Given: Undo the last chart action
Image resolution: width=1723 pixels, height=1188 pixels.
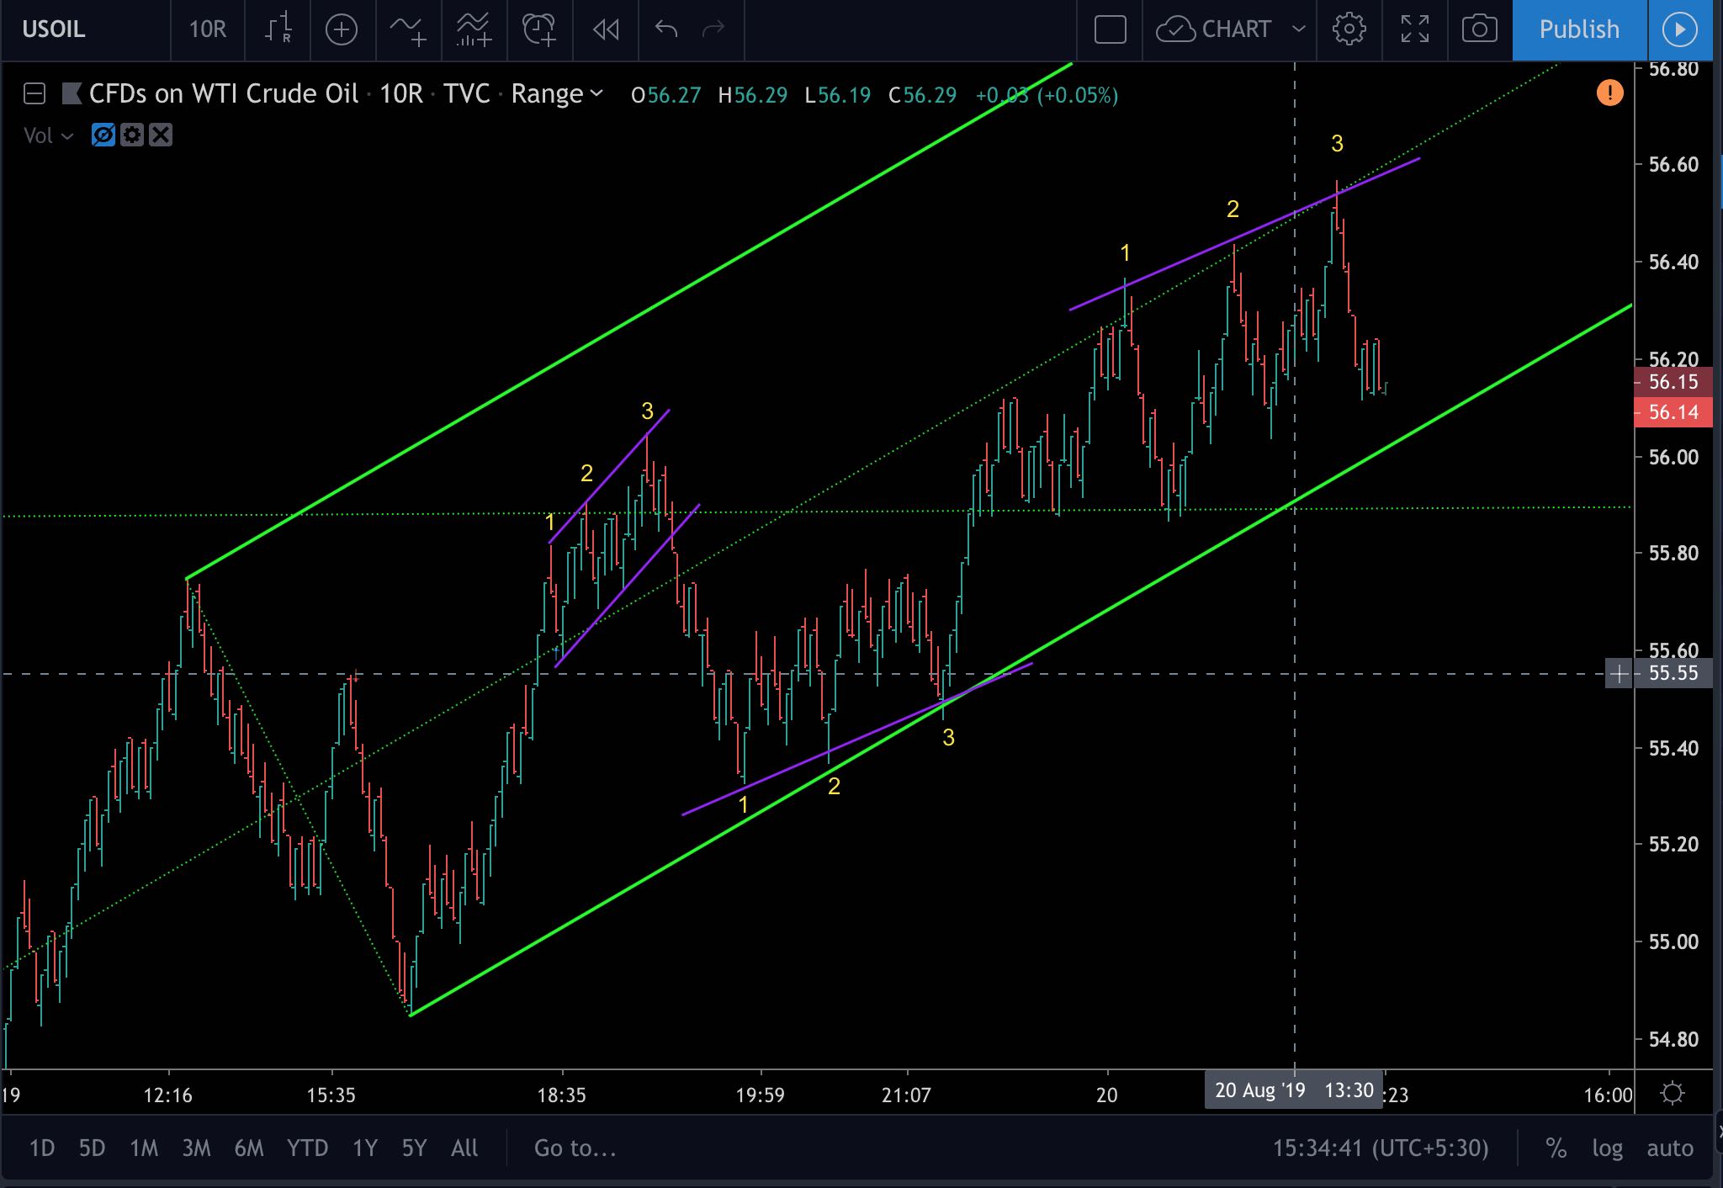Looking at the screenshot, I should tap(666, 30).
